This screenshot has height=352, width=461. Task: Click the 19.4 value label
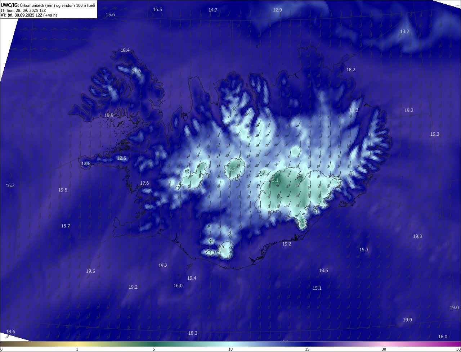(192, 278)
